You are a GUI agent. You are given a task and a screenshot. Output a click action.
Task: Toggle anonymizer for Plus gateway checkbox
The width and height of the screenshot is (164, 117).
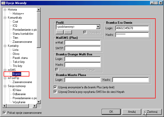pos(55,87)
